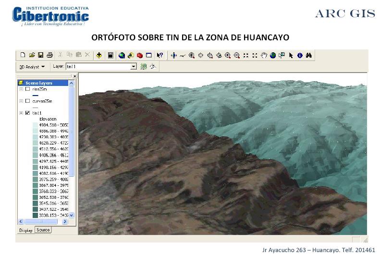Uncheck the tin11 layer checkbox
This screenshot has height=254, width=379.
coord(28,113)
